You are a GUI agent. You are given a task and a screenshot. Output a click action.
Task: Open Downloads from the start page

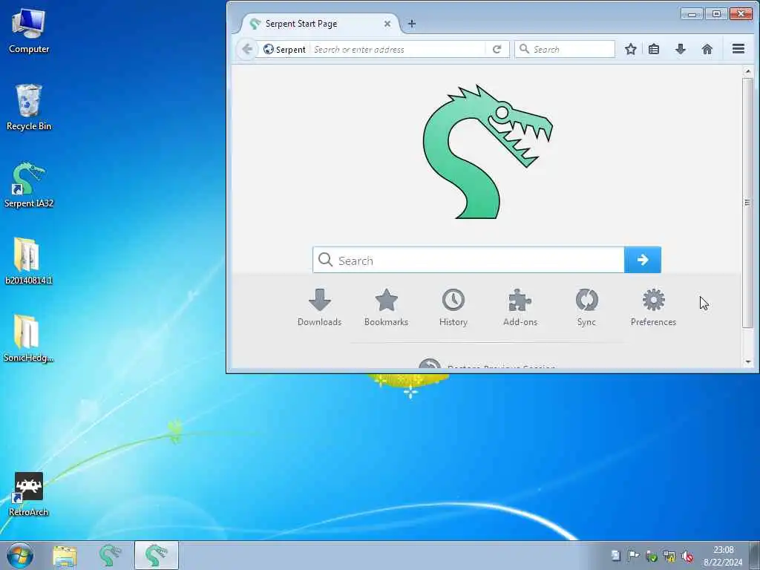(319, 307)
